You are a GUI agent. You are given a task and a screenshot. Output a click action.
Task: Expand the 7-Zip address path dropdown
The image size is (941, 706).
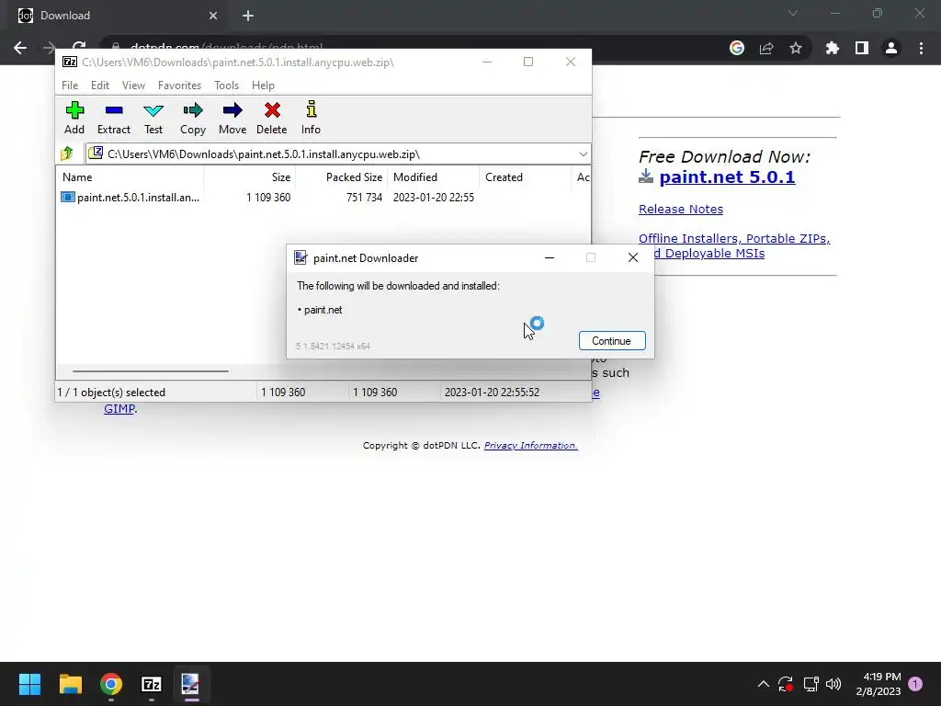[x=583, y=154]
